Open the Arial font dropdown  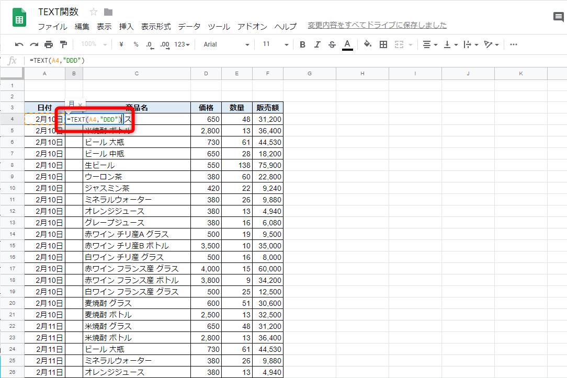click(226, 44)
